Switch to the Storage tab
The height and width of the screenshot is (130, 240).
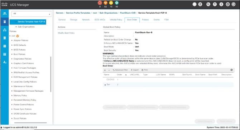74,20
